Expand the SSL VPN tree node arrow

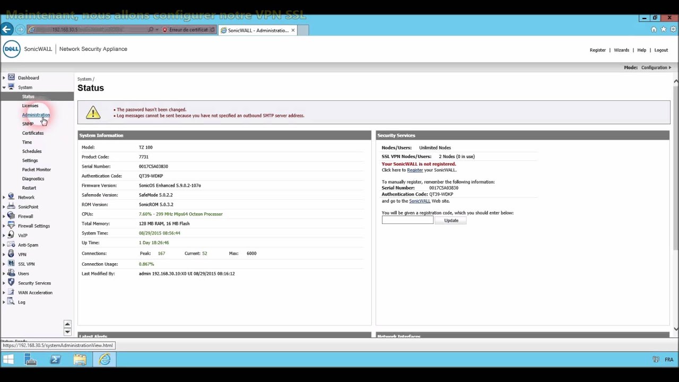[4, 264]
